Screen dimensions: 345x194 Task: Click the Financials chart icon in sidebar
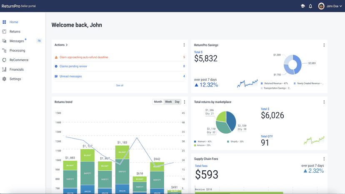pos(4,69)
